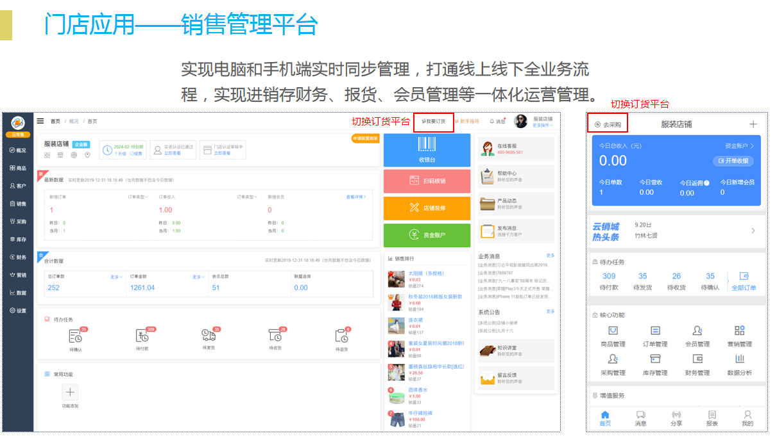The height and width of the screenshot is (438, 777).
Task: Open the 帮助中心 card
Action: coord(517,176)
